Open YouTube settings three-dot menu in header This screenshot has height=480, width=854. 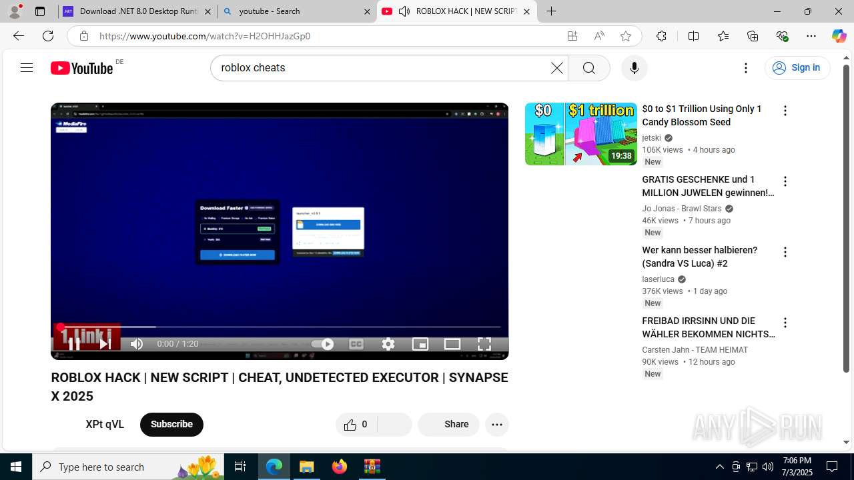(746, 68)
